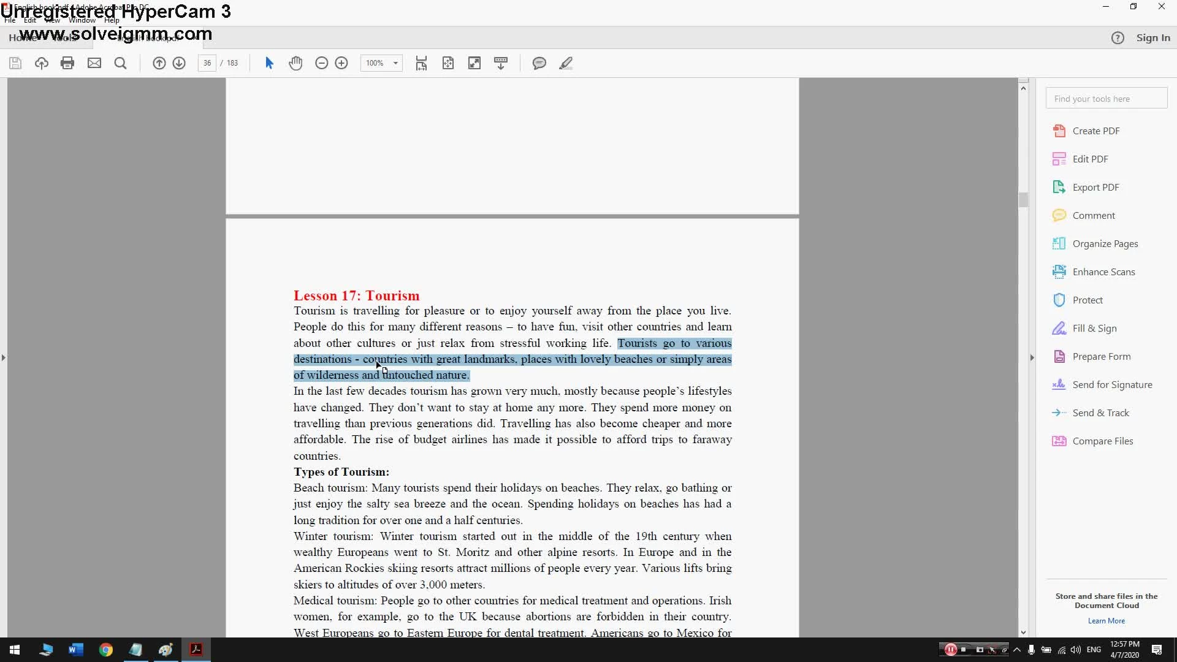Switch to the Home tab

point(22,38)
